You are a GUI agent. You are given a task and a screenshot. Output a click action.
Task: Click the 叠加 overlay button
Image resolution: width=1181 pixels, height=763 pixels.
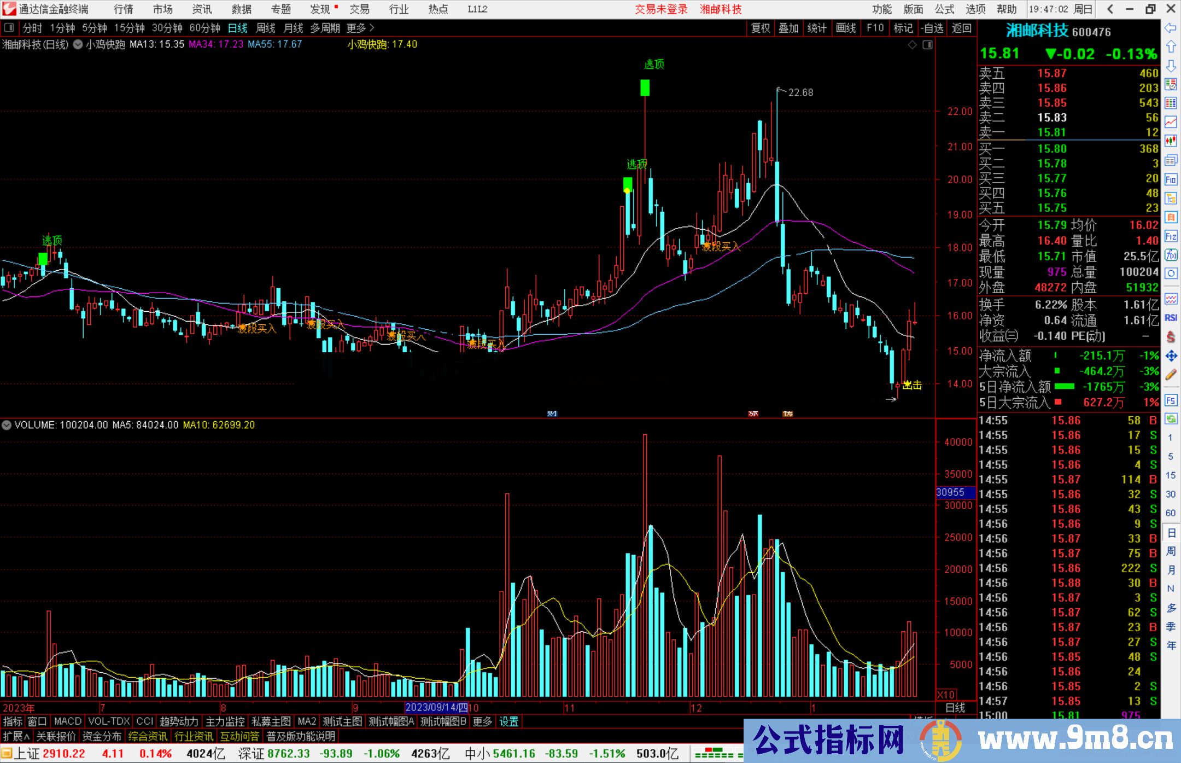pyautogui.click(x=788, y=28)
